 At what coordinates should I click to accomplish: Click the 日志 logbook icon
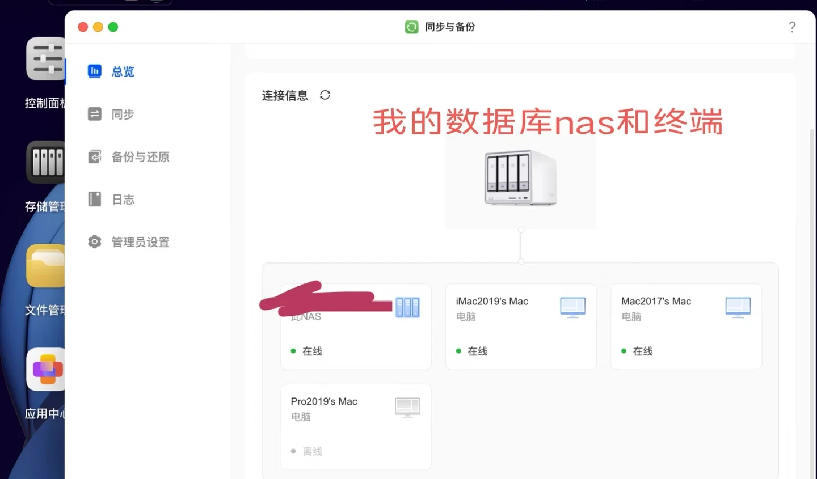point(94,199)
